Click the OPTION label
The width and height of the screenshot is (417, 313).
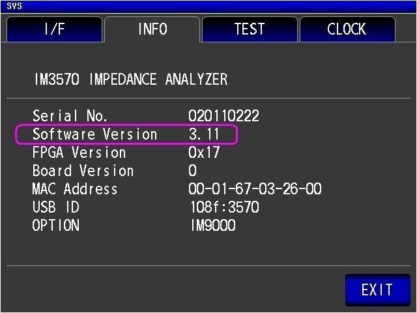pyautogui.click(x=56, y=226)
